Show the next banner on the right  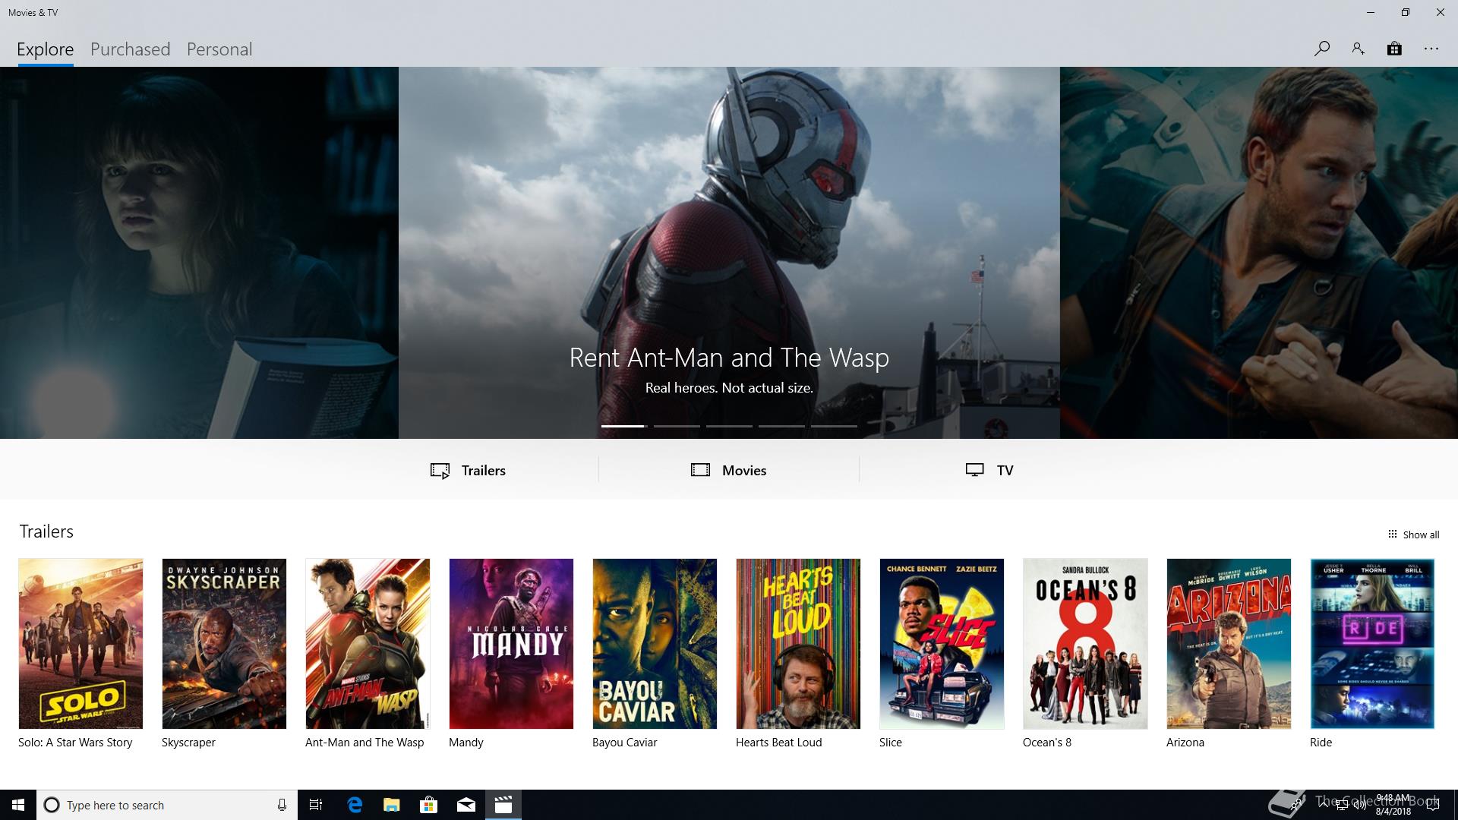point(1259,253)
